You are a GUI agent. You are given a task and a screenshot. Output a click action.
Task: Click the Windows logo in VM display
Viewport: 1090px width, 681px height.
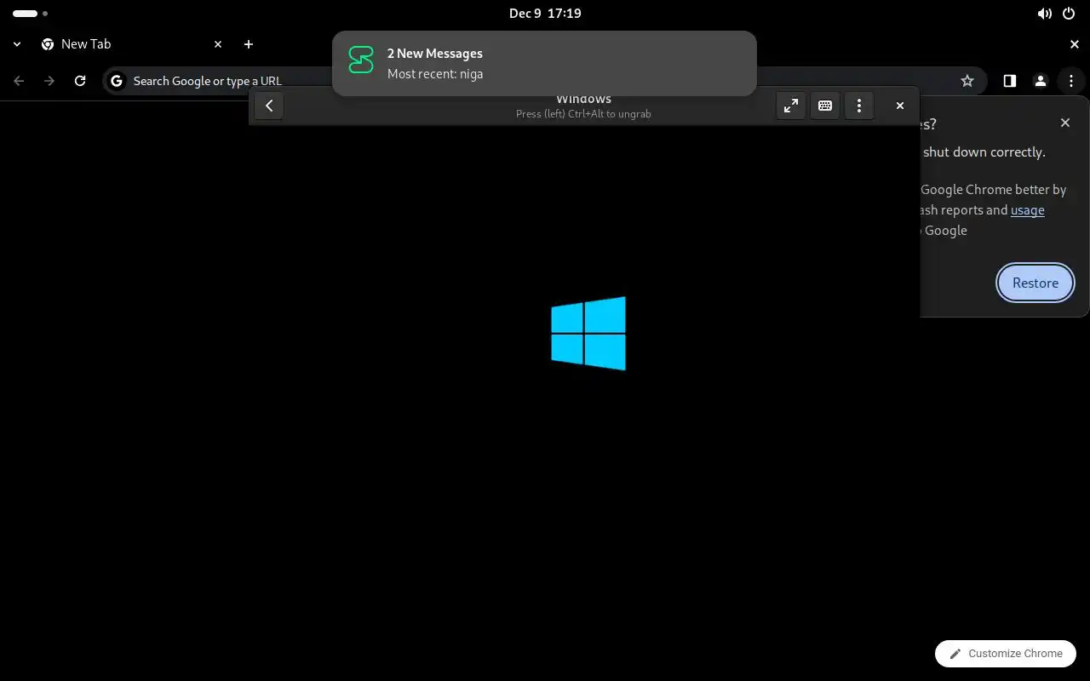[588, 334]
